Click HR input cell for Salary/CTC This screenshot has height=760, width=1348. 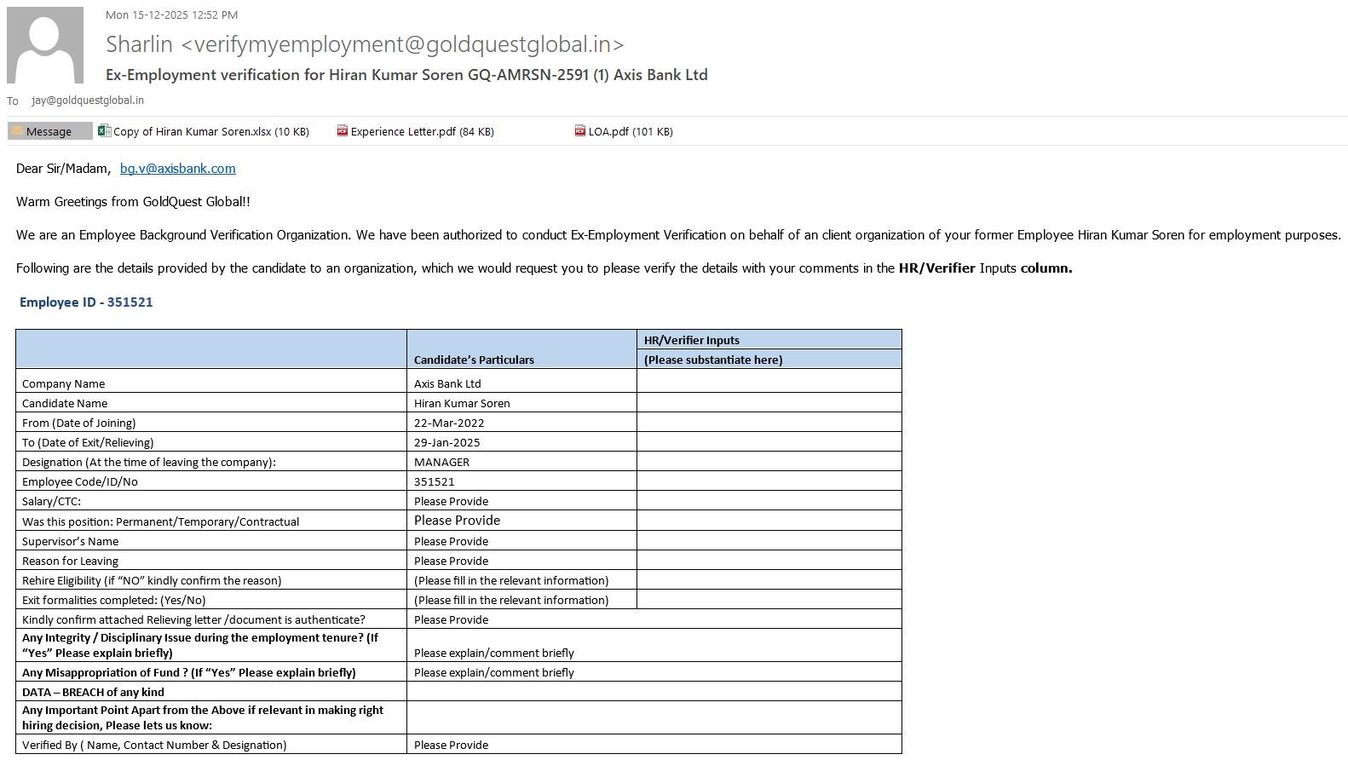(x=769, y=500)
